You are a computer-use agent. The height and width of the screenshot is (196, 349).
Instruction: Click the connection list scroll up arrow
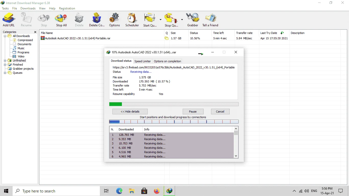point(236,129)
